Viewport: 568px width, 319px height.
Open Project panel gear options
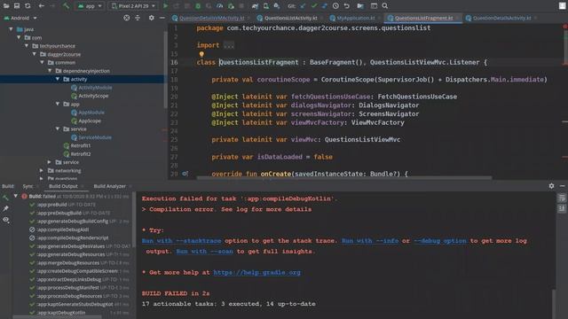tap(152, 18)
